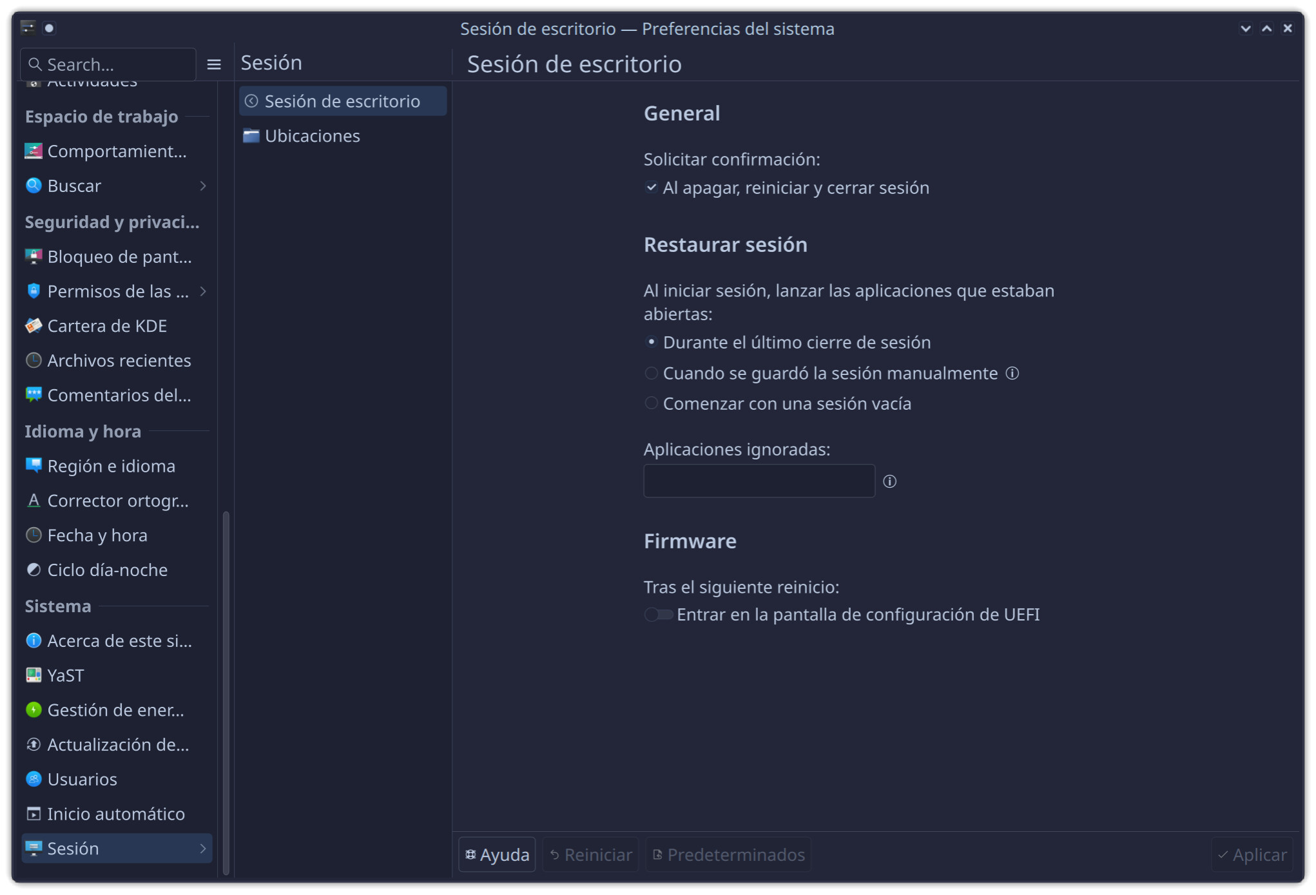Viewport: 1316px width, 895px height.
Task: Click the Aplicaciones ignoradas text field
Action: (x=759, y=481)
